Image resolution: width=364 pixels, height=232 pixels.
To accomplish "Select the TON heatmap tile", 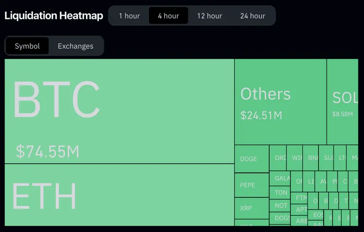I will 280,193.
